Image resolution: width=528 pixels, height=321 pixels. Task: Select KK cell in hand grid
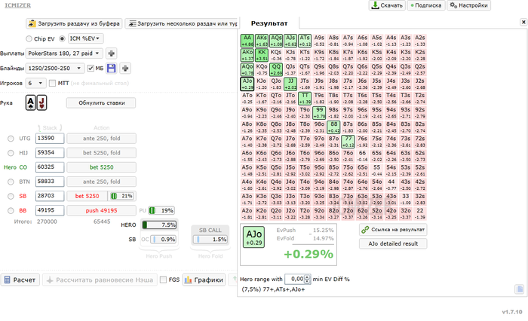pyautogui.click(x=262, y=55)
